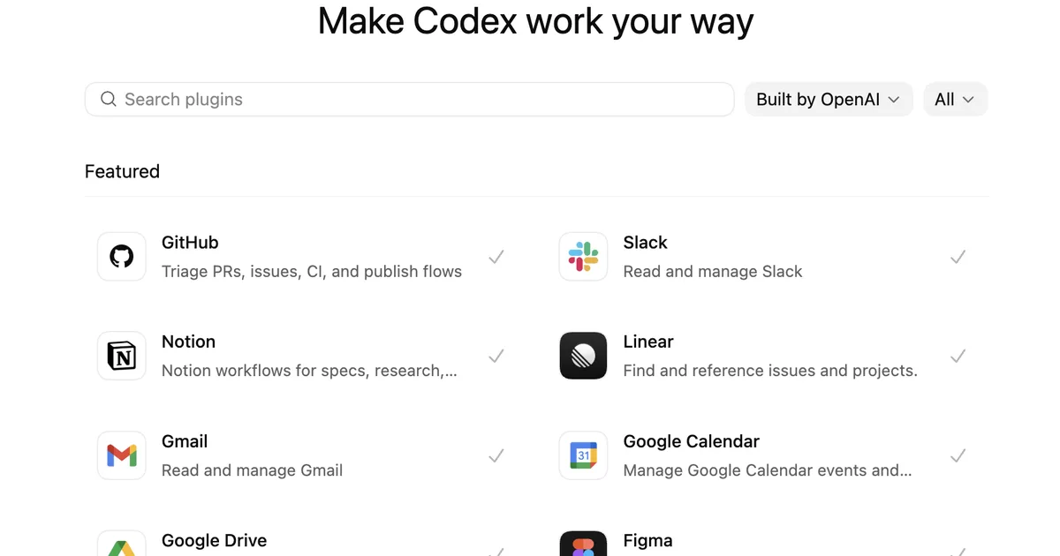Open the Linear plugin icon

[583, 356]
